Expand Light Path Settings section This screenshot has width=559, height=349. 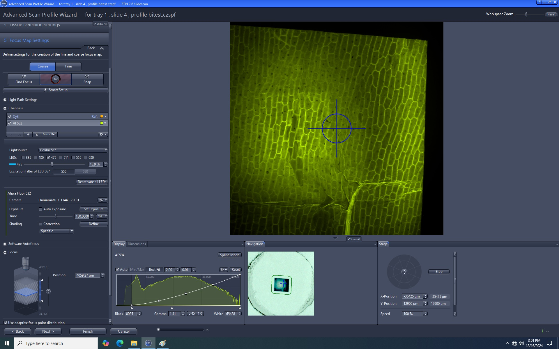(x=5, y=100)
